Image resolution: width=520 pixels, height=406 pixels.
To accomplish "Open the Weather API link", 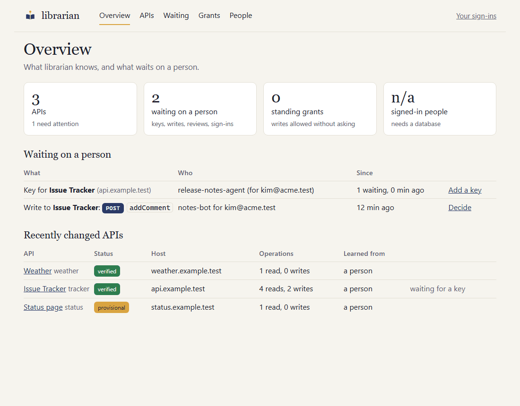I will click(x=37, y=271).
